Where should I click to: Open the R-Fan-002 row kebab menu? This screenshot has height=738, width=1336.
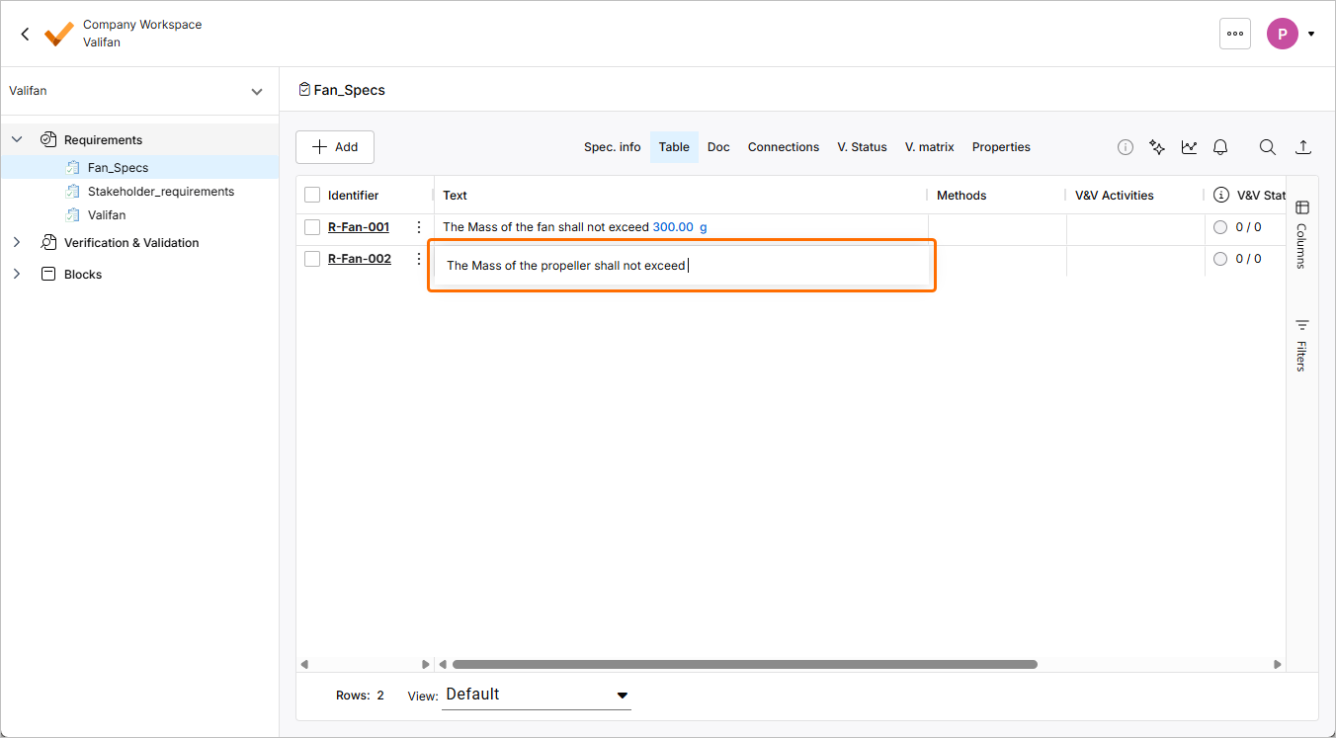coord(419,259)
